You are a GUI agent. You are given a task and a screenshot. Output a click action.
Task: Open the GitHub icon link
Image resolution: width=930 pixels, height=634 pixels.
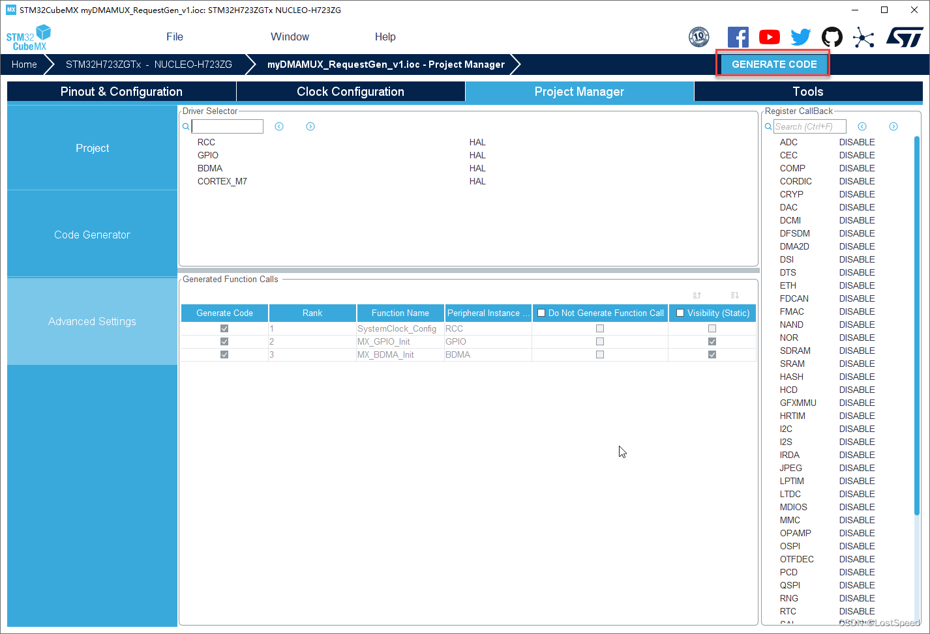832,37
